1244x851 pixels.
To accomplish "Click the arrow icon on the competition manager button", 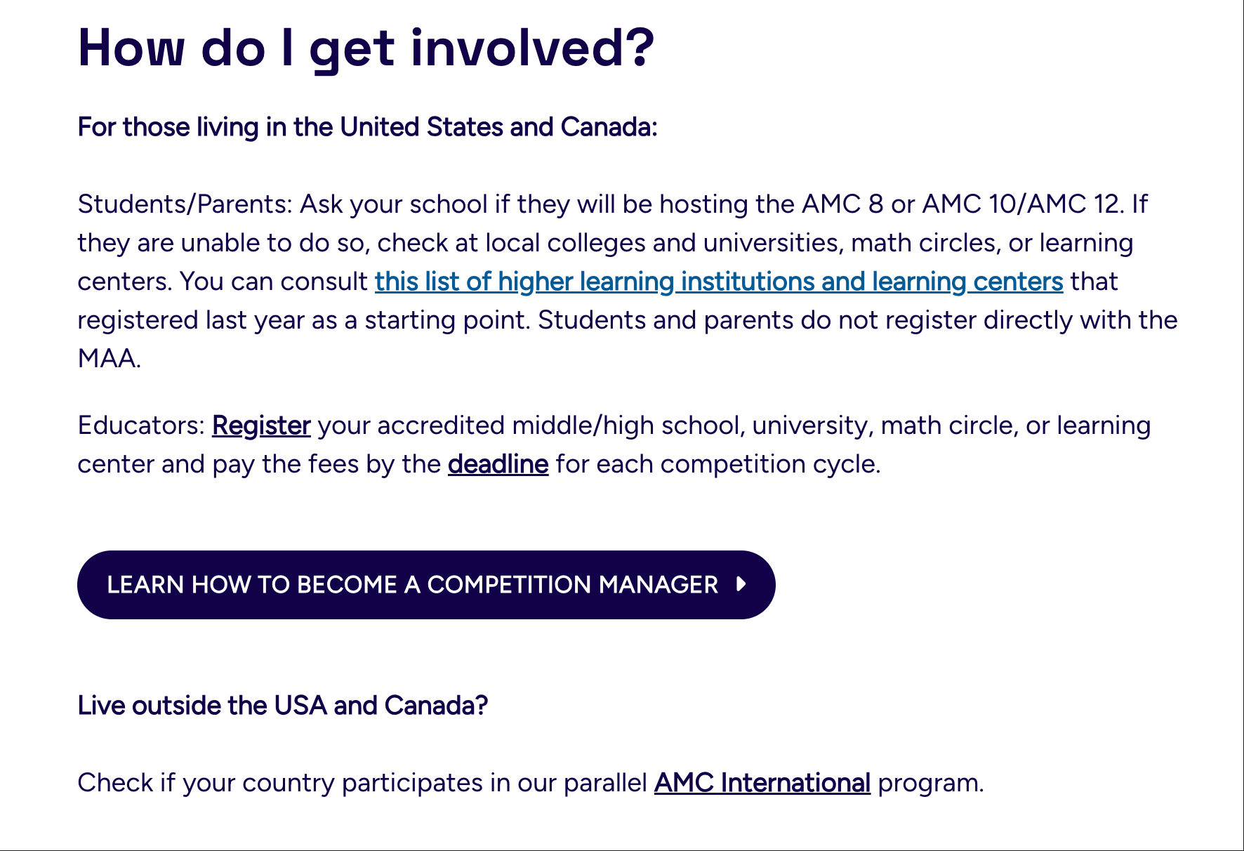I will pyautogui.click(x=741, y=584).
